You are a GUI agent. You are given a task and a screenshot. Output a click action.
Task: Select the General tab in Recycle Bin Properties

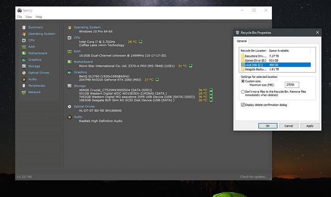[x=242, y=41]
